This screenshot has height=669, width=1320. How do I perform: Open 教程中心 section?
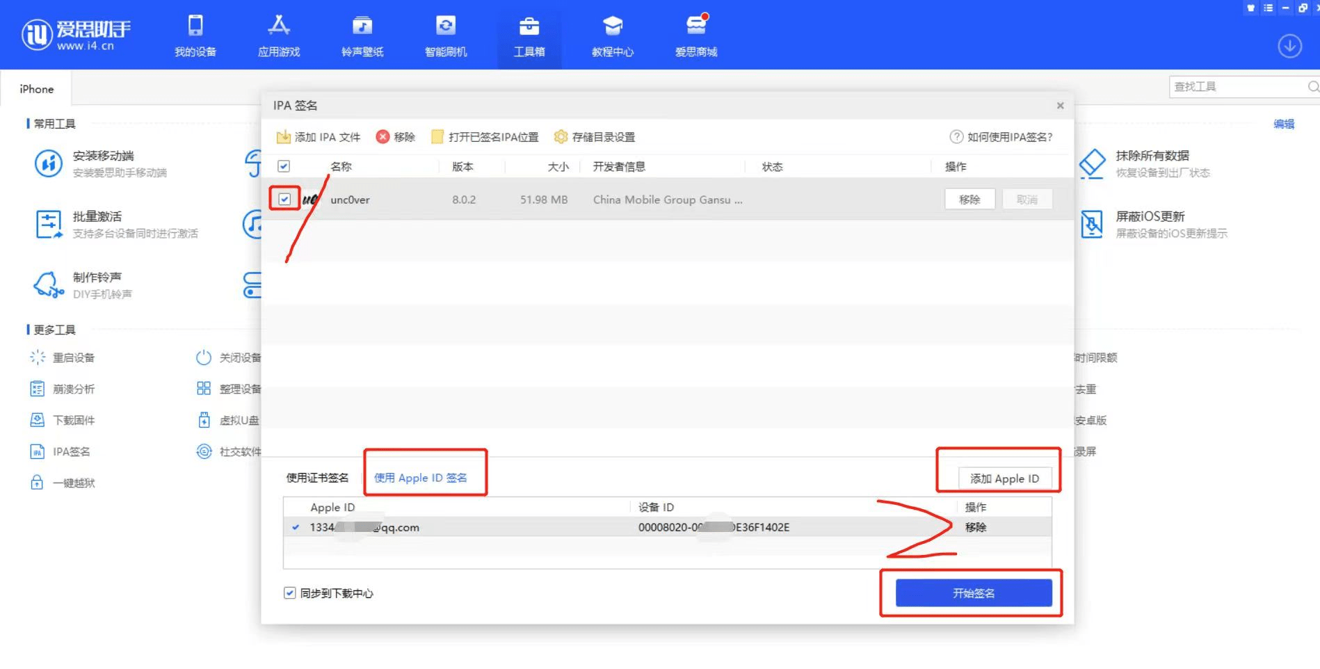coord(613,35)
